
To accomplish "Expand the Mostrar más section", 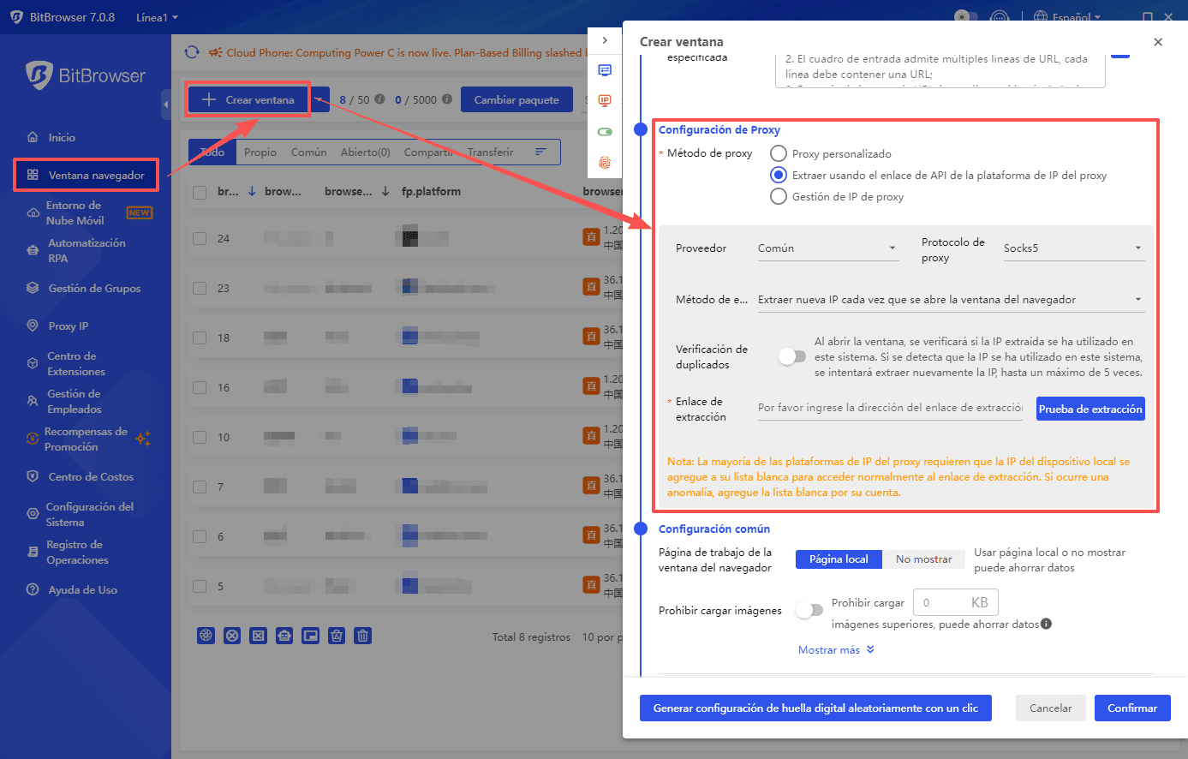I will pos(836,649).
